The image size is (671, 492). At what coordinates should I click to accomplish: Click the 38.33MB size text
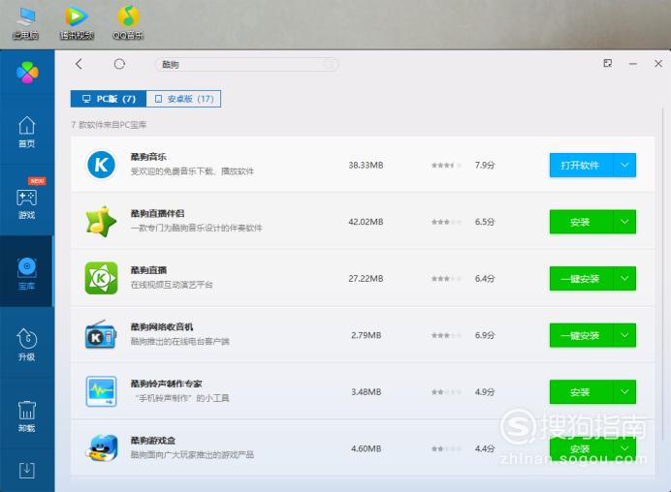(x=366, y=165)
